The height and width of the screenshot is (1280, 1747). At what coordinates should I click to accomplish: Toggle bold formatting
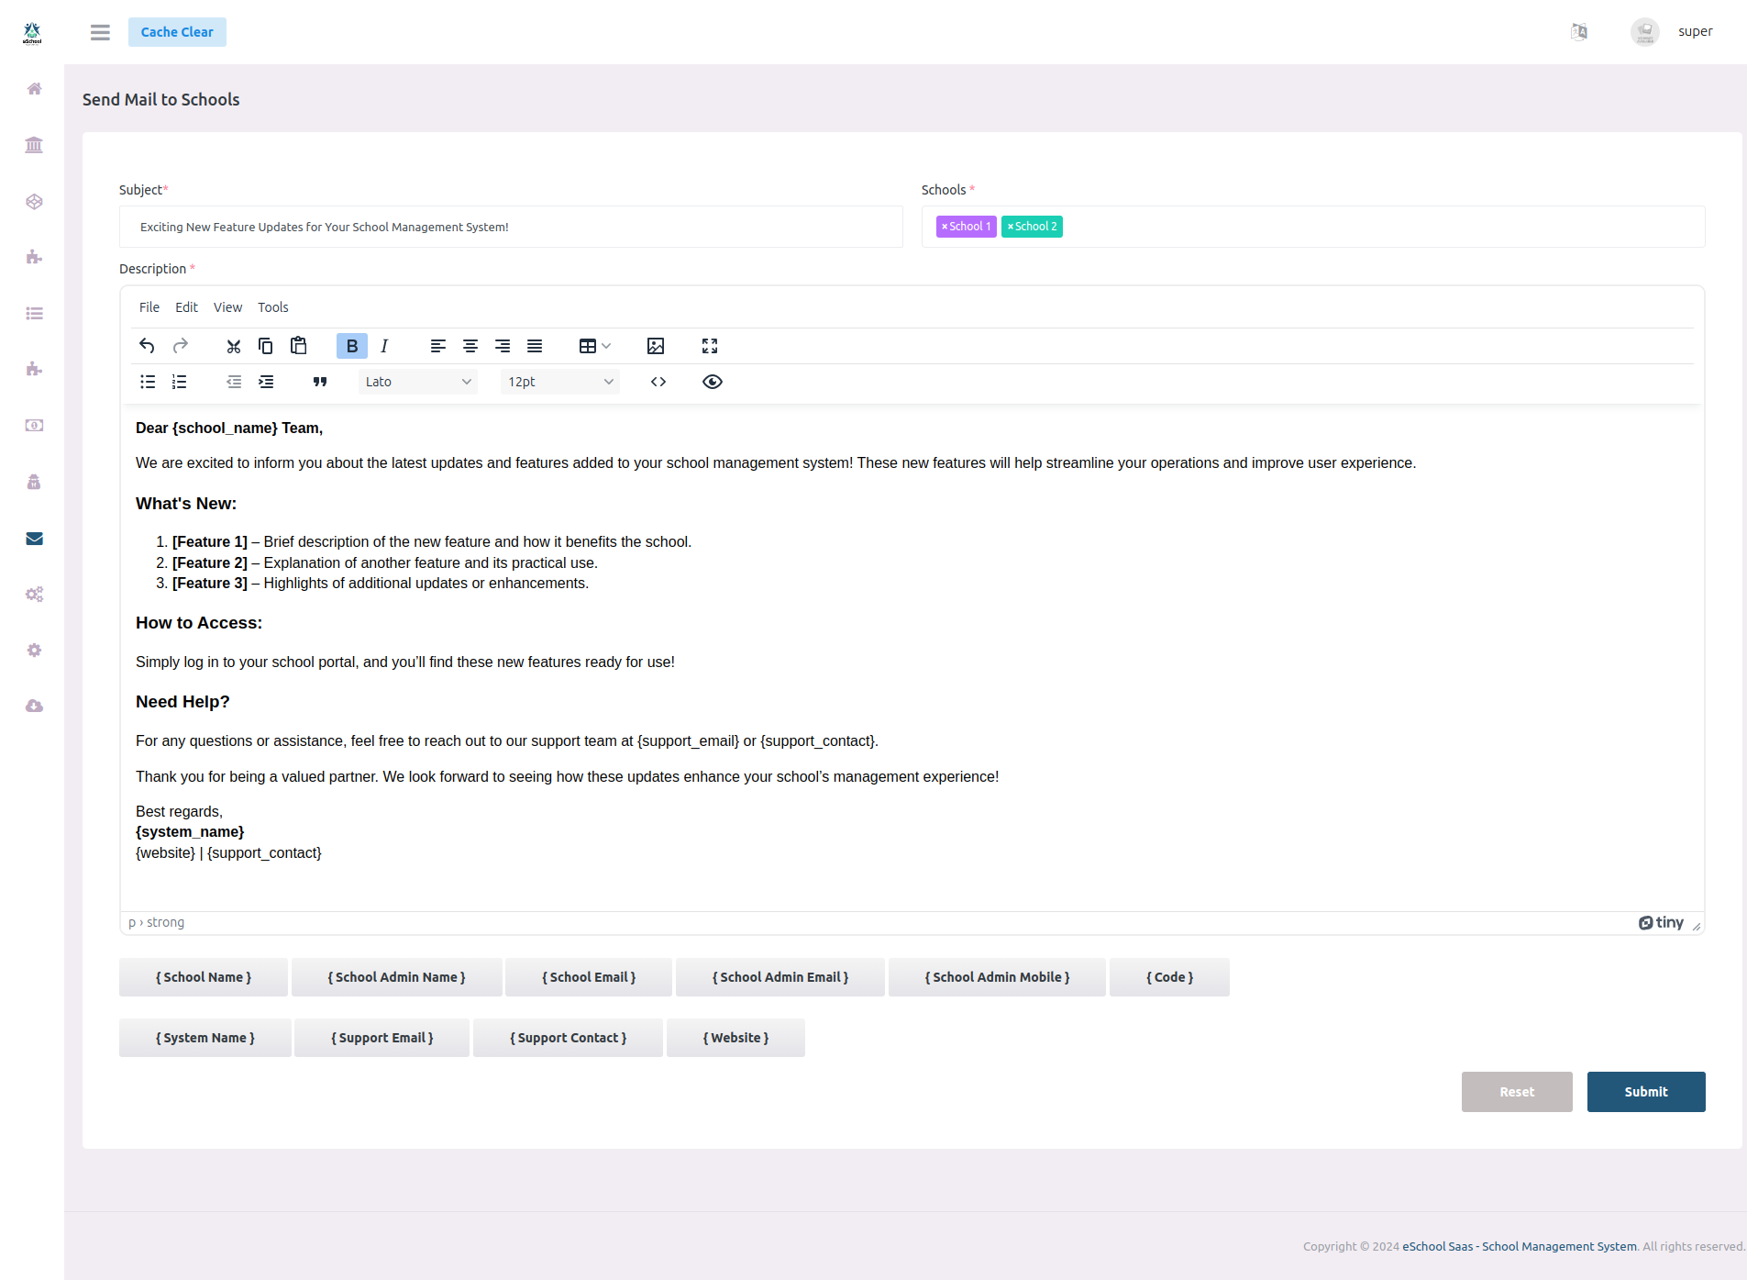[351, 346]
